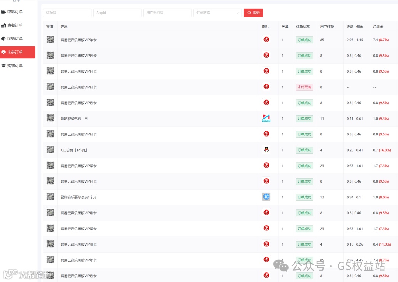Viewport: 398px width, 282px height.
Task: Click the 用户付款 column header
Action: click(327, 27)
